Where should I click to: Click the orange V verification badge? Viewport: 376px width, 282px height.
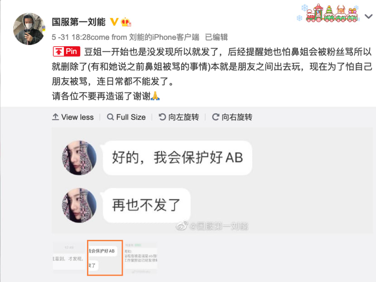[114, 22]
